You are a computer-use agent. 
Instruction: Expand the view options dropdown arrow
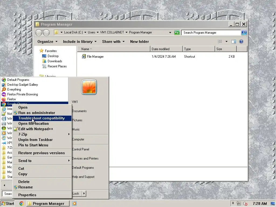click(226, 42)
